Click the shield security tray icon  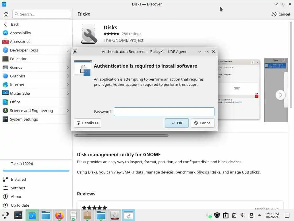217,215
